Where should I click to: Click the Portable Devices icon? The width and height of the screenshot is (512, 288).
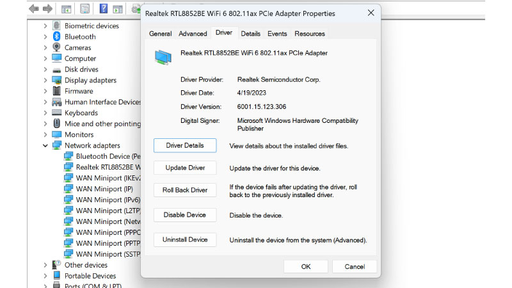pos(57,276)
